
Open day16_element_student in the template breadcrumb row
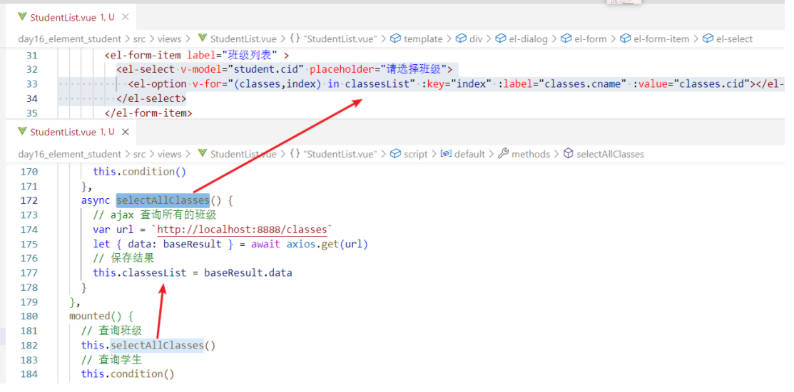[70, 39]
